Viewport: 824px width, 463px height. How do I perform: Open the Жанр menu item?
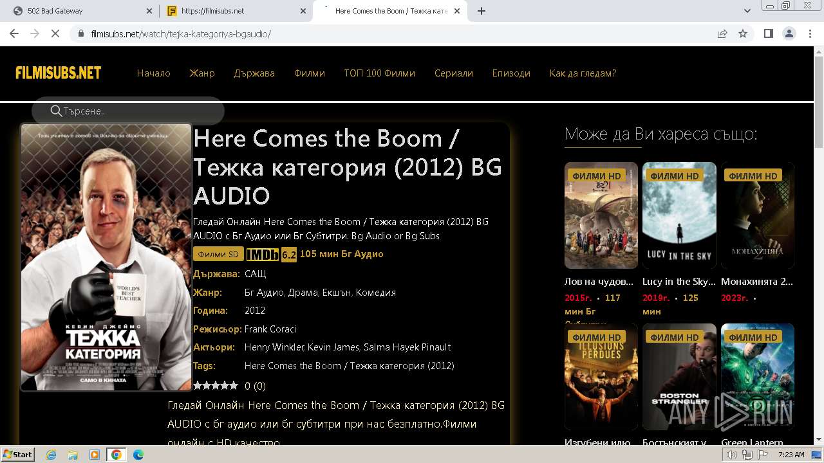pyautogui.click(x=202, y=73)
